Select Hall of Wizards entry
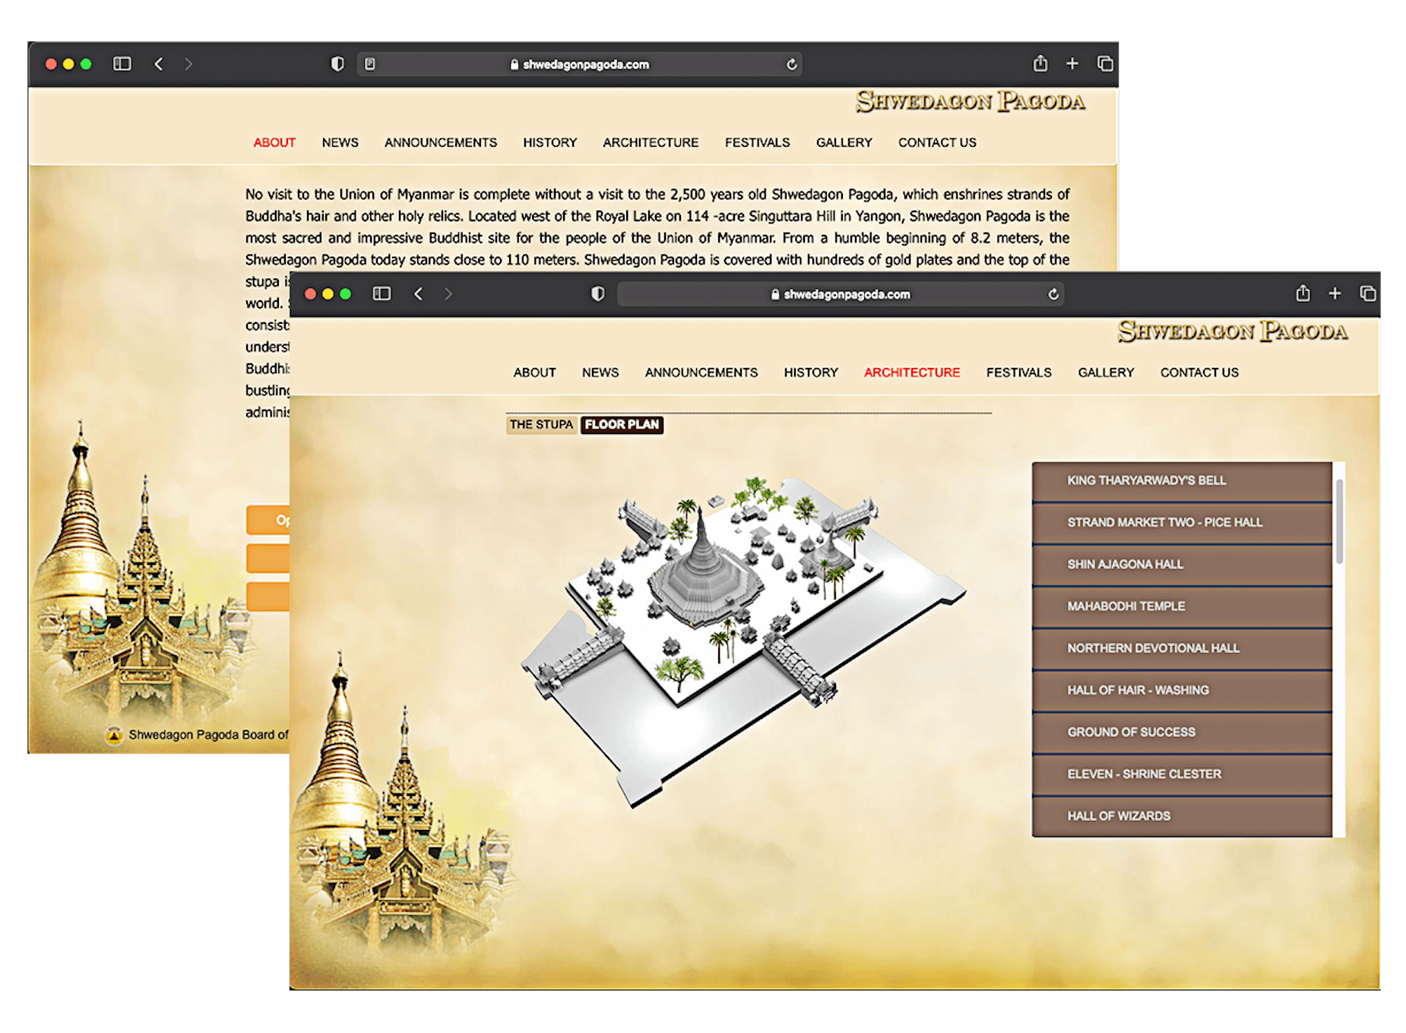Viewport: 1406px width, 1033px height. coord(1182,816)
